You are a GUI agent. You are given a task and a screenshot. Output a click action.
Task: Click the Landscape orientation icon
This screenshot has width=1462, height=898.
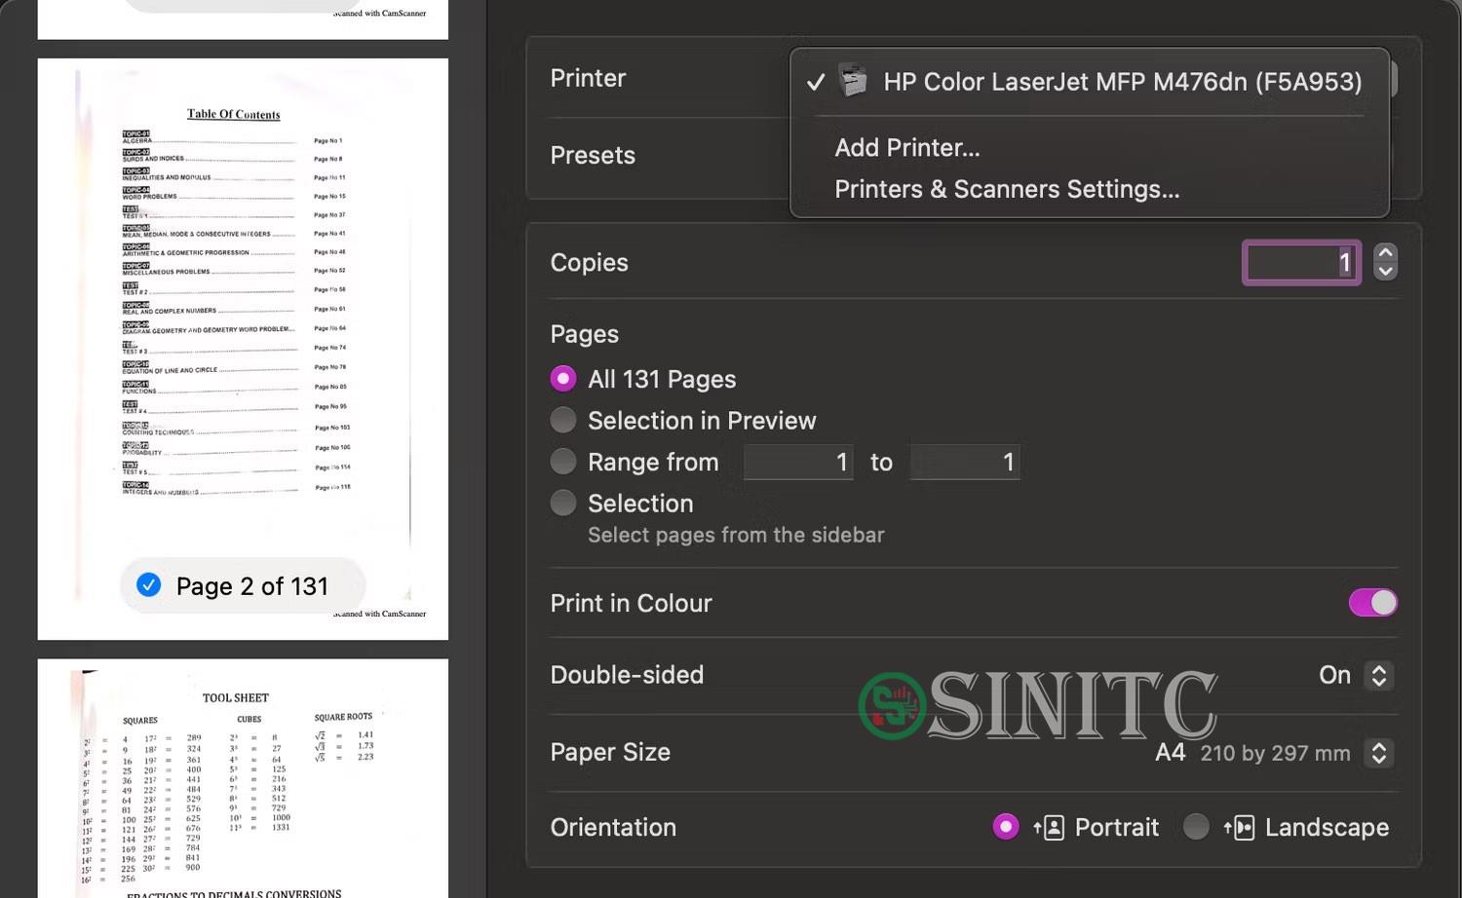[1239, 828]
